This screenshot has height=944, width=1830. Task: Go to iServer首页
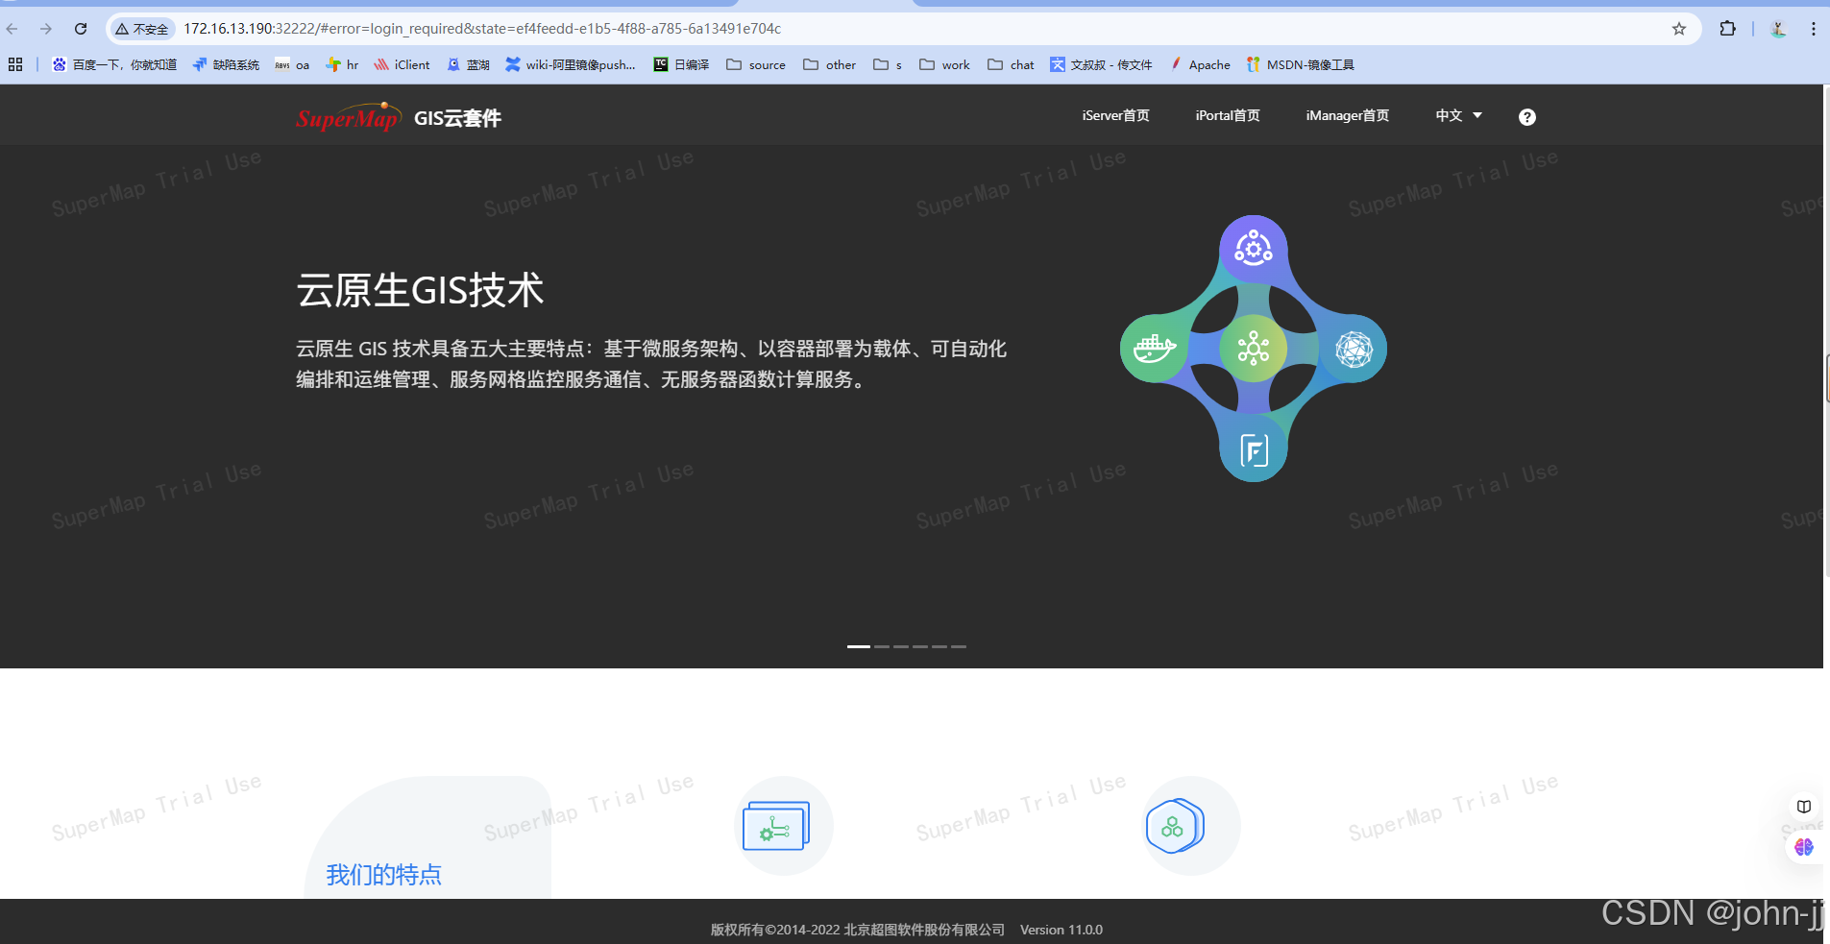click(1115, 115)
